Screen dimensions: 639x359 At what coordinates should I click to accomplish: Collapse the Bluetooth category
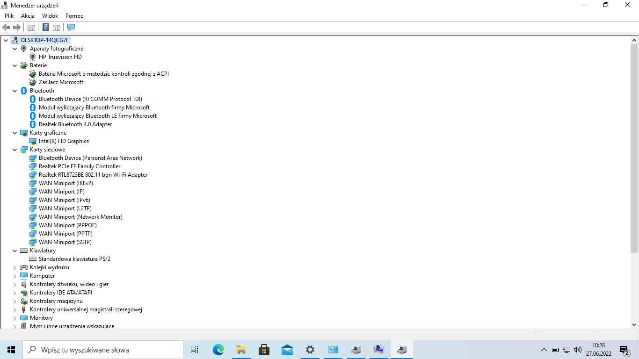[x=15, y=91]
